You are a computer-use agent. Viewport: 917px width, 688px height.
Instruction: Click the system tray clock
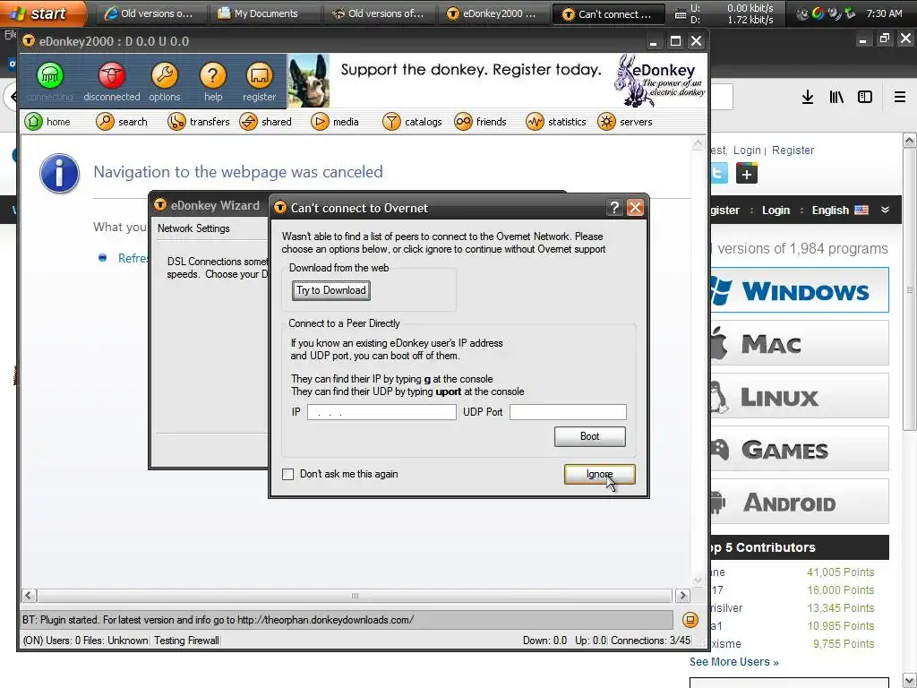point(884,13)
